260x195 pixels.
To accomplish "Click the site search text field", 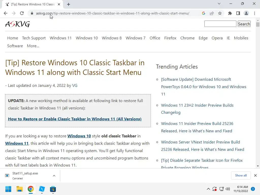I will tap(220, 24).
